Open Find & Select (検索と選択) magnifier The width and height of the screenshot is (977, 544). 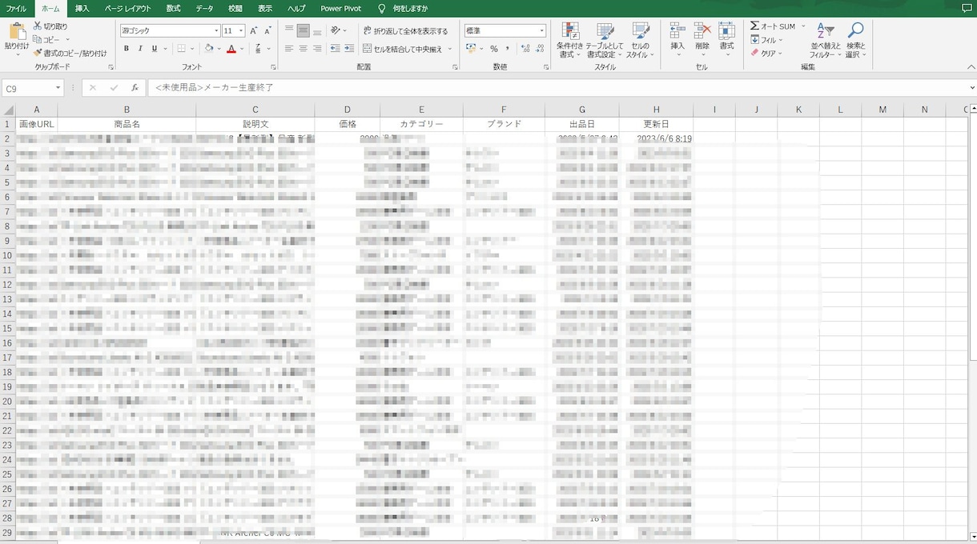[856, 40]
